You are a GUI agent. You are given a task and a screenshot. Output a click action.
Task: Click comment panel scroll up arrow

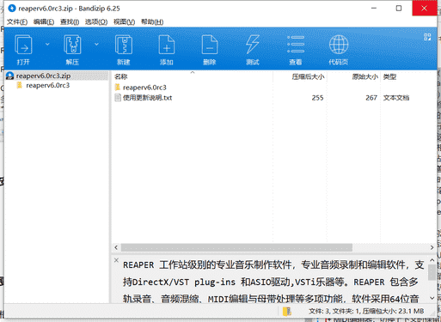432,260
